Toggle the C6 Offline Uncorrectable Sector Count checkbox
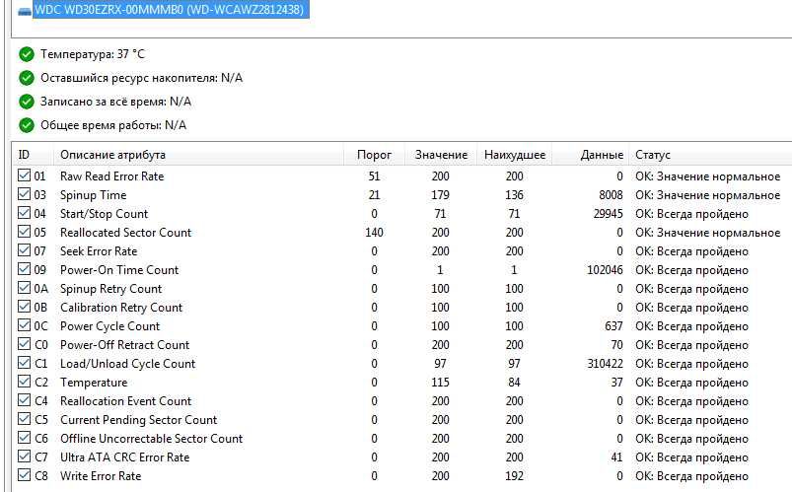This screenshot has width=792, height=492. pyautogui.click(x=24, y=437)
